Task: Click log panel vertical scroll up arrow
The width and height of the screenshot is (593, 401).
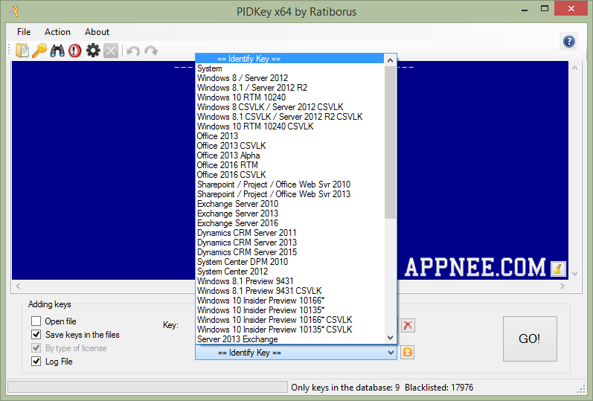Action: (575, 68)
